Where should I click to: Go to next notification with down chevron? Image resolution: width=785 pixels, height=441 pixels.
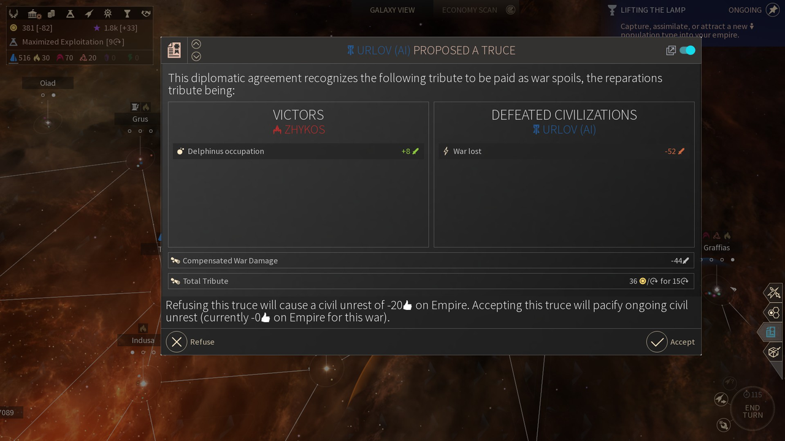[x=196, y=56]
